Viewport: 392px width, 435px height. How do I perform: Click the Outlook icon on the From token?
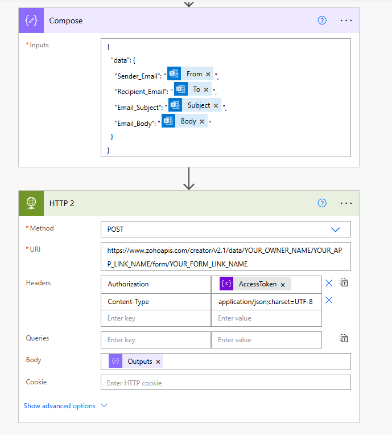tap(174, 74)
